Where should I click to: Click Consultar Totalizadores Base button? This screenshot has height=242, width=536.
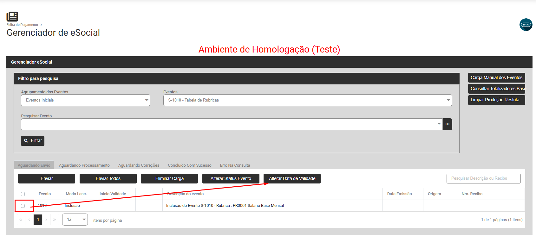[x=497, y=89]
